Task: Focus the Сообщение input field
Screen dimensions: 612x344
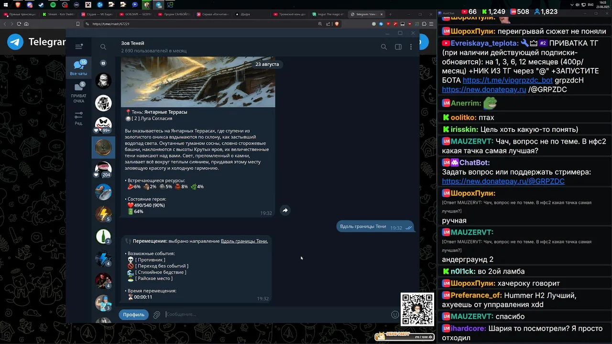Action: (x=276, y=314)
